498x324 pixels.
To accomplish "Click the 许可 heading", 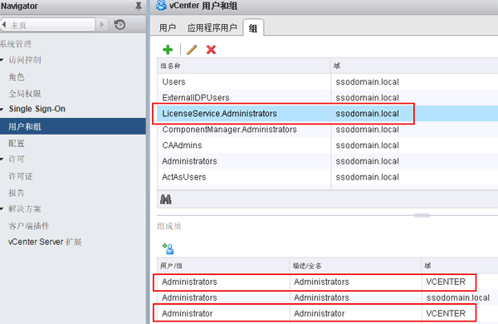I will coord(17,159).
